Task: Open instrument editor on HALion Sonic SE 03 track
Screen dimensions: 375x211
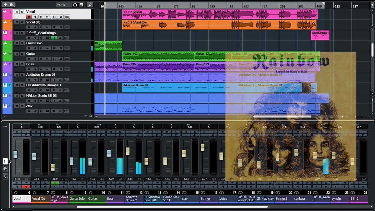Action: pyautogui.click(x=47, y=101)
